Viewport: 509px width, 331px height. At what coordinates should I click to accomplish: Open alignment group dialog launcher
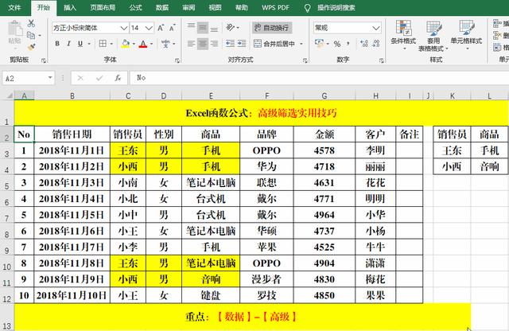pyautogui.click(x=305, y=60)
